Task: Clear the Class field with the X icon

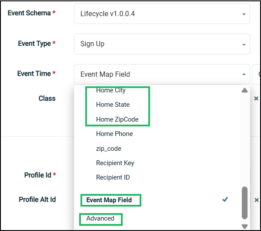Action: click(x=256, y=99)
